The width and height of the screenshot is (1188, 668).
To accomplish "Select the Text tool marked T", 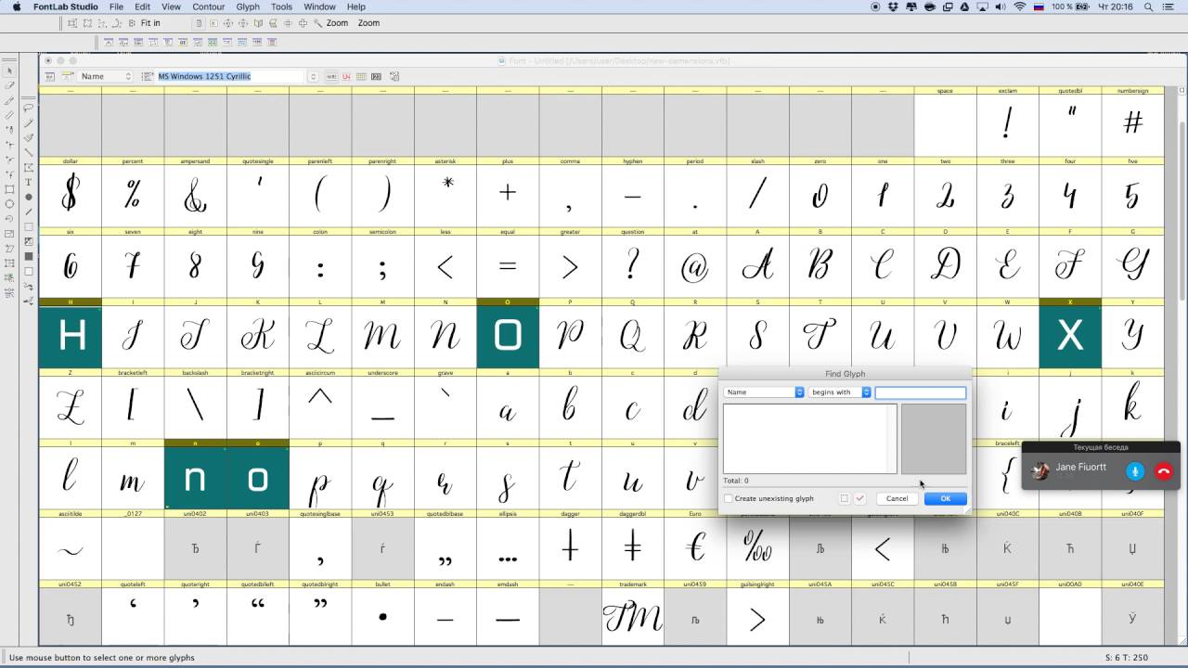I will pos(29,182).
